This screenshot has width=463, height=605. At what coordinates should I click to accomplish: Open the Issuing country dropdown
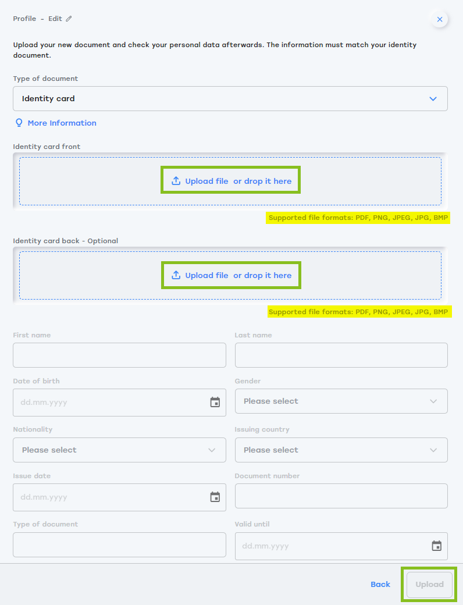pyautogui.click(x=341, y=450)
